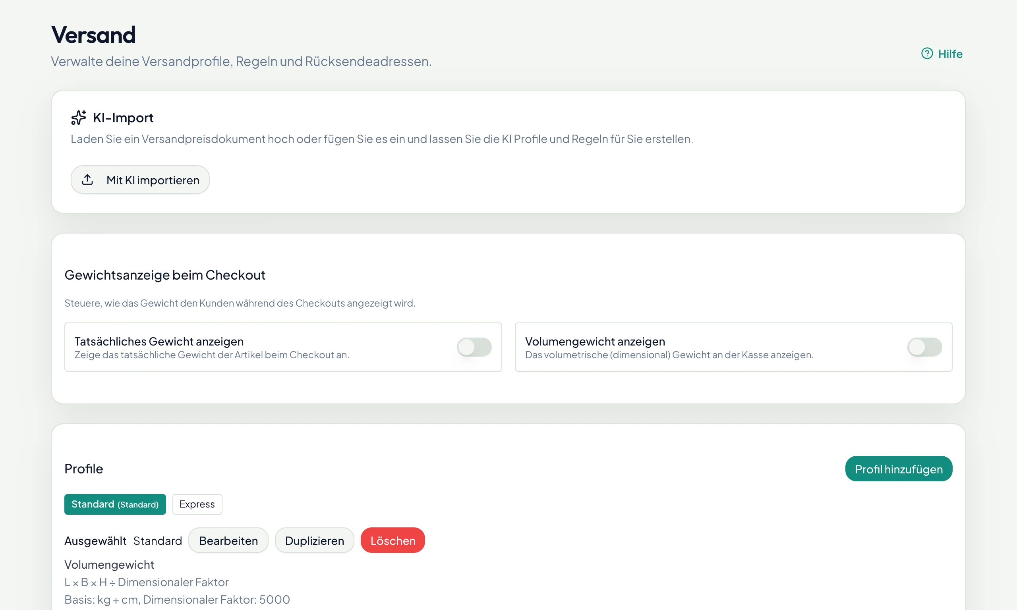Viewport: 1017px width, 610px height.
Task: Click the KI-Import sparkle icon
Action: click(x=79, y=118)
